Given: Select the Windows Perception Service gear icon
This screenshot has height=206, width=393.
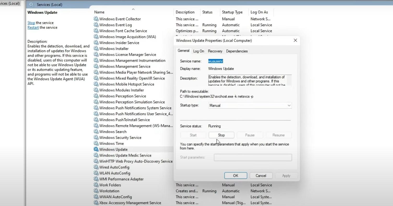Looking at the screenshot, I should point(96,96).
